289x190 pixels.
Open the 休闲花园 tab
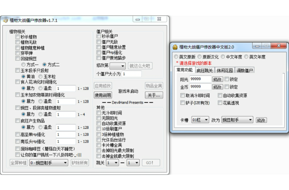(x=225, y=70)
